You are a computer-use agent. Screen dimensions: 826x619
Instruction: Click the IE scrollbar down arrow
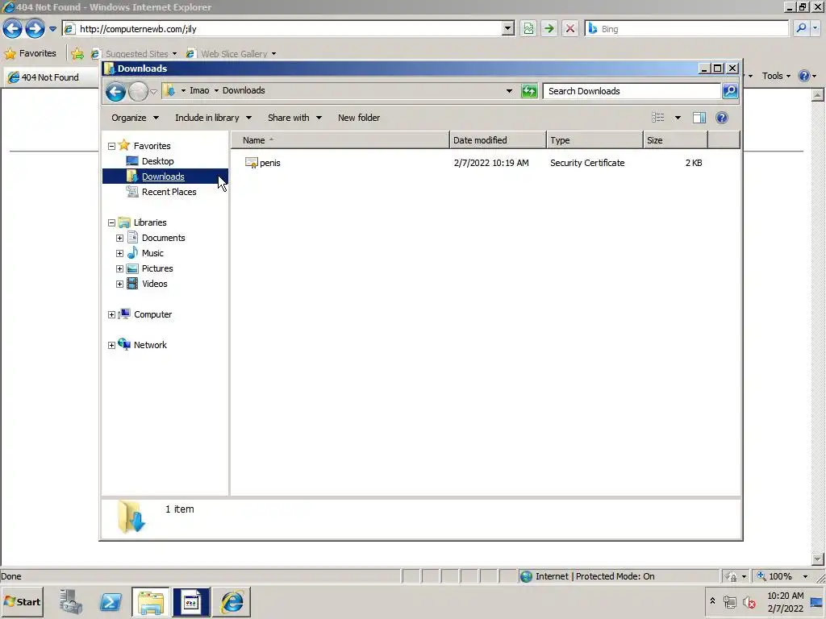coord(818,559)
